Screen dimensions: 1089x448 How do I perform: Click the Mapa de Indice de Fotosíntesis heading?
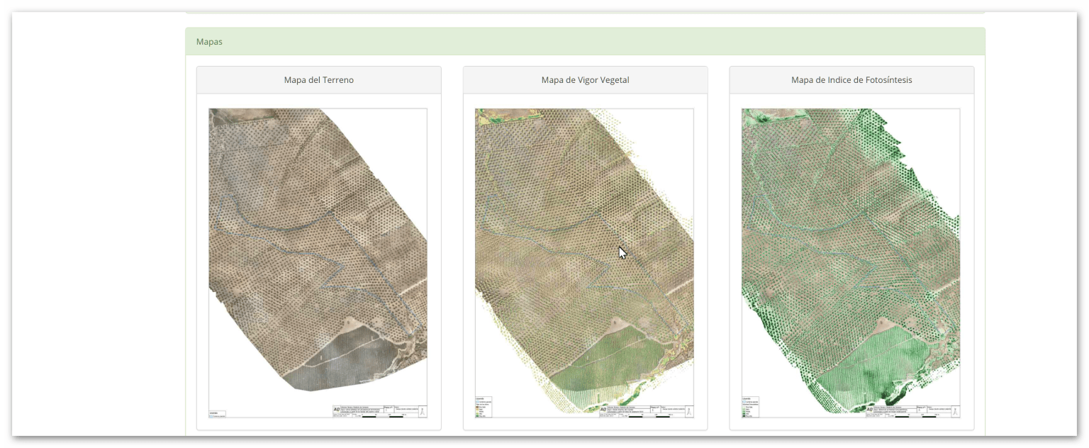coord(851,80)
